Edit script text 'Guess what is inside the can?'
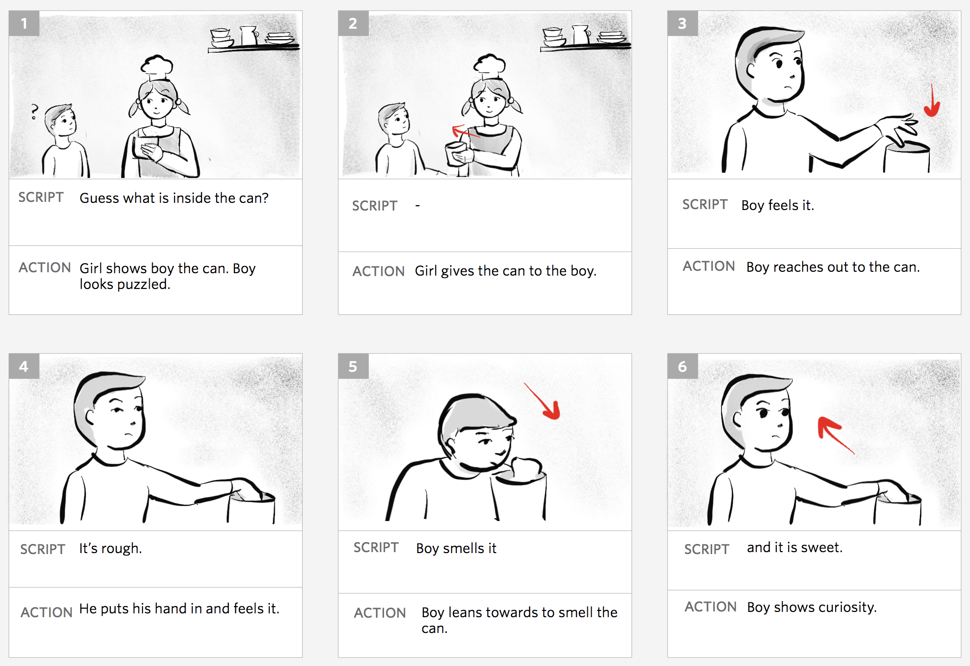Screen dimensions: 970x666 tap(174, 198)
